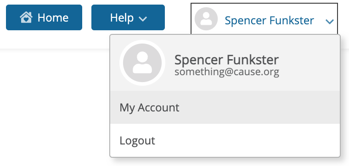Click the word Help on the button
This screenshot has width=349, height=166.
click(x=122, y=18)
